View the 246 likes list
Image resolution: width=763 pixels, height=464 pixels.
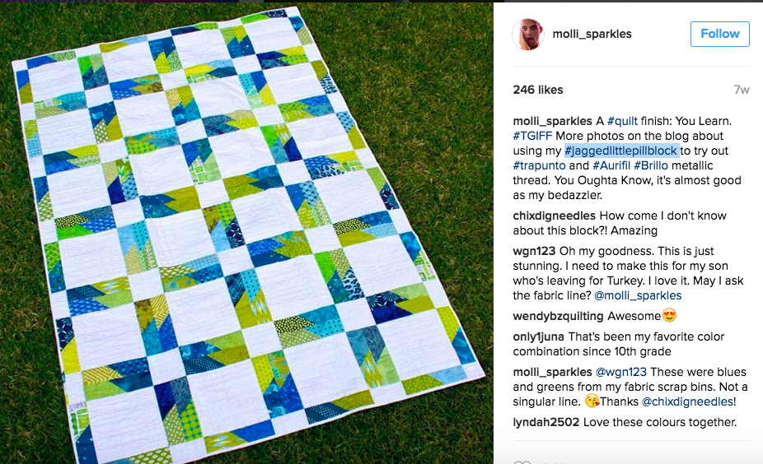(538, 90)
